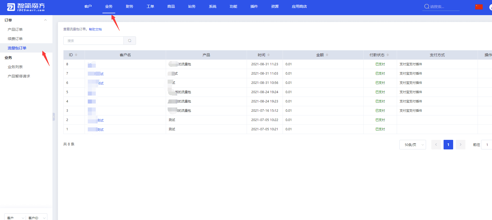Open the 资源 top menu
This screenshot has height=220, width=492.
[x=275, y=6]
